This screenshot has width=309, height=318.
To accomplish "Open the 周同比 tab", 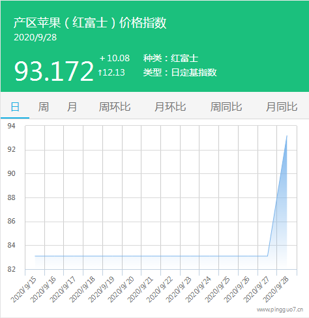I will pyautogui.click(x=226, y=107).
